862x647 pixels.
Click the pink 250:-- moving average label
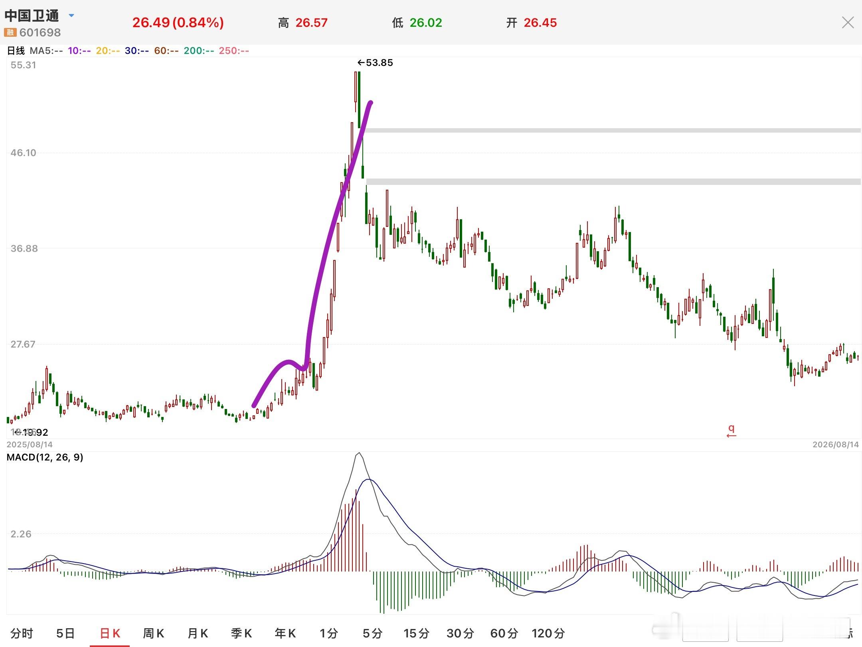pyautogui.click(x=234, y=51)
